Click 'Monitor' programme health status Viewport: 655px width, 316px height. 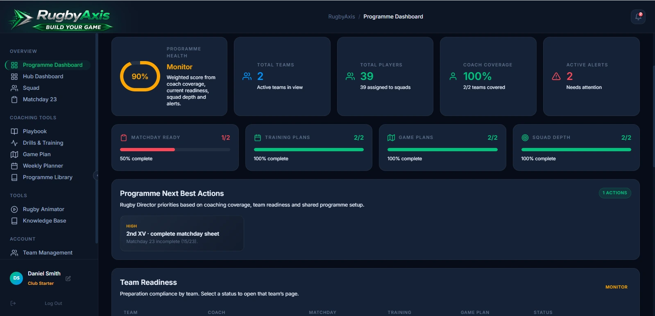coord(179,67)
